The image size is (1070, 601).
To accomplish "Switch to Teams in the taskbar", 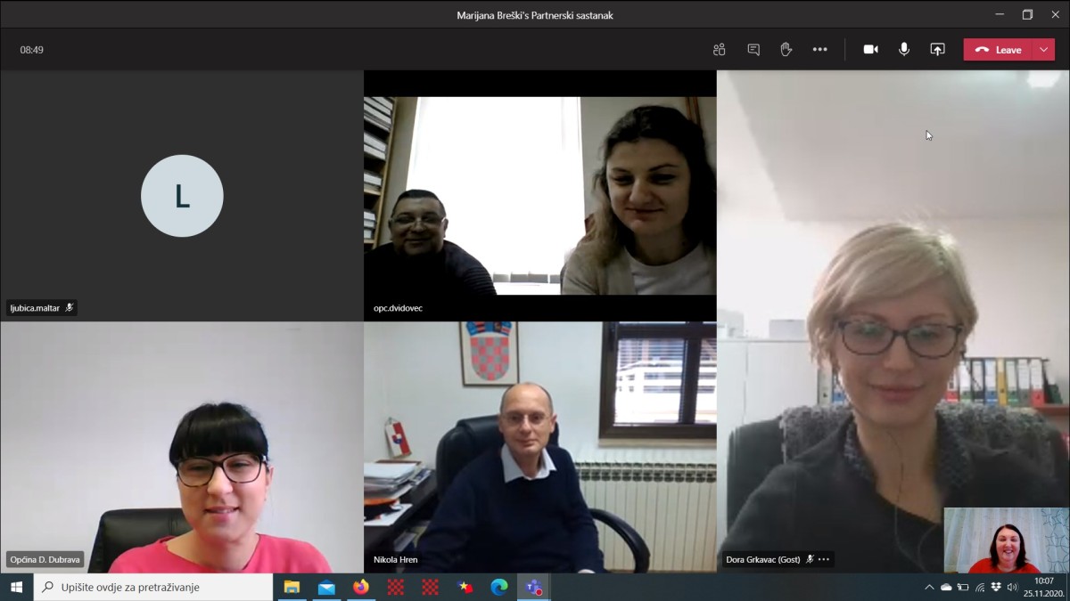I will pos(534,588).
